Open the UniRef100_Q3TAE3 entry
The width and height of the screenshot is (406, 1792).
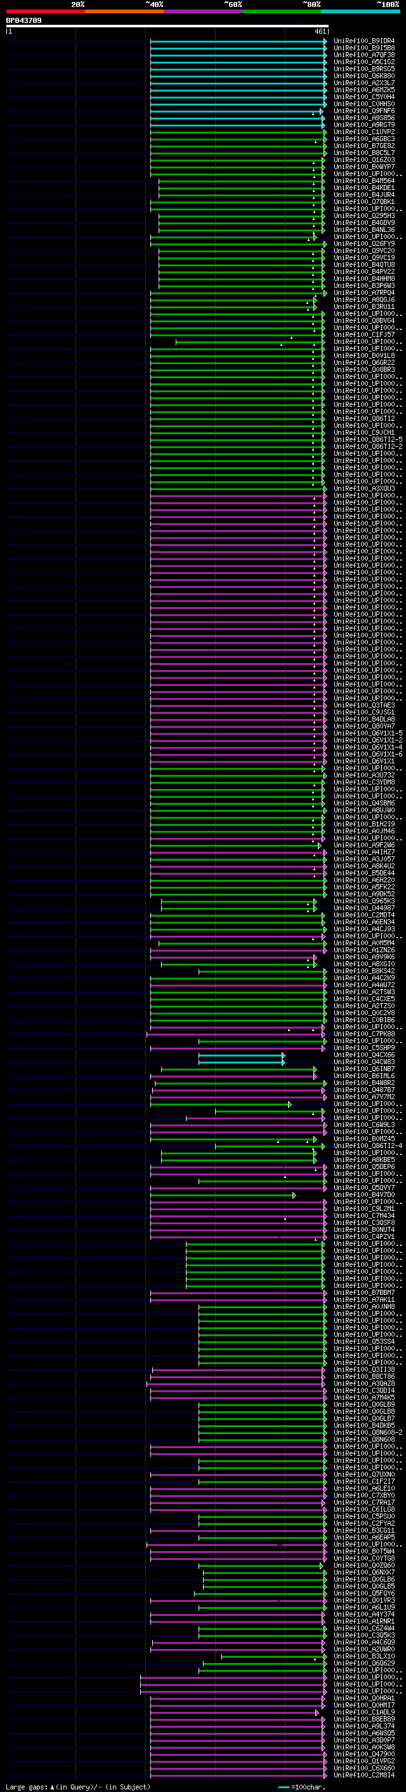pyautogui.click(x=363, y=706)
